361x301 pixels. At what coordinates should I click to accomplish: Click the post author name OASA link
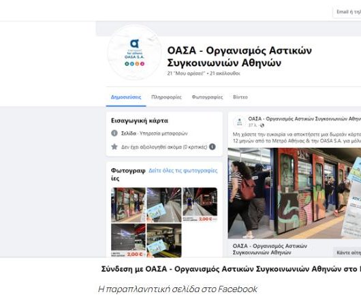tap(304, 118)
